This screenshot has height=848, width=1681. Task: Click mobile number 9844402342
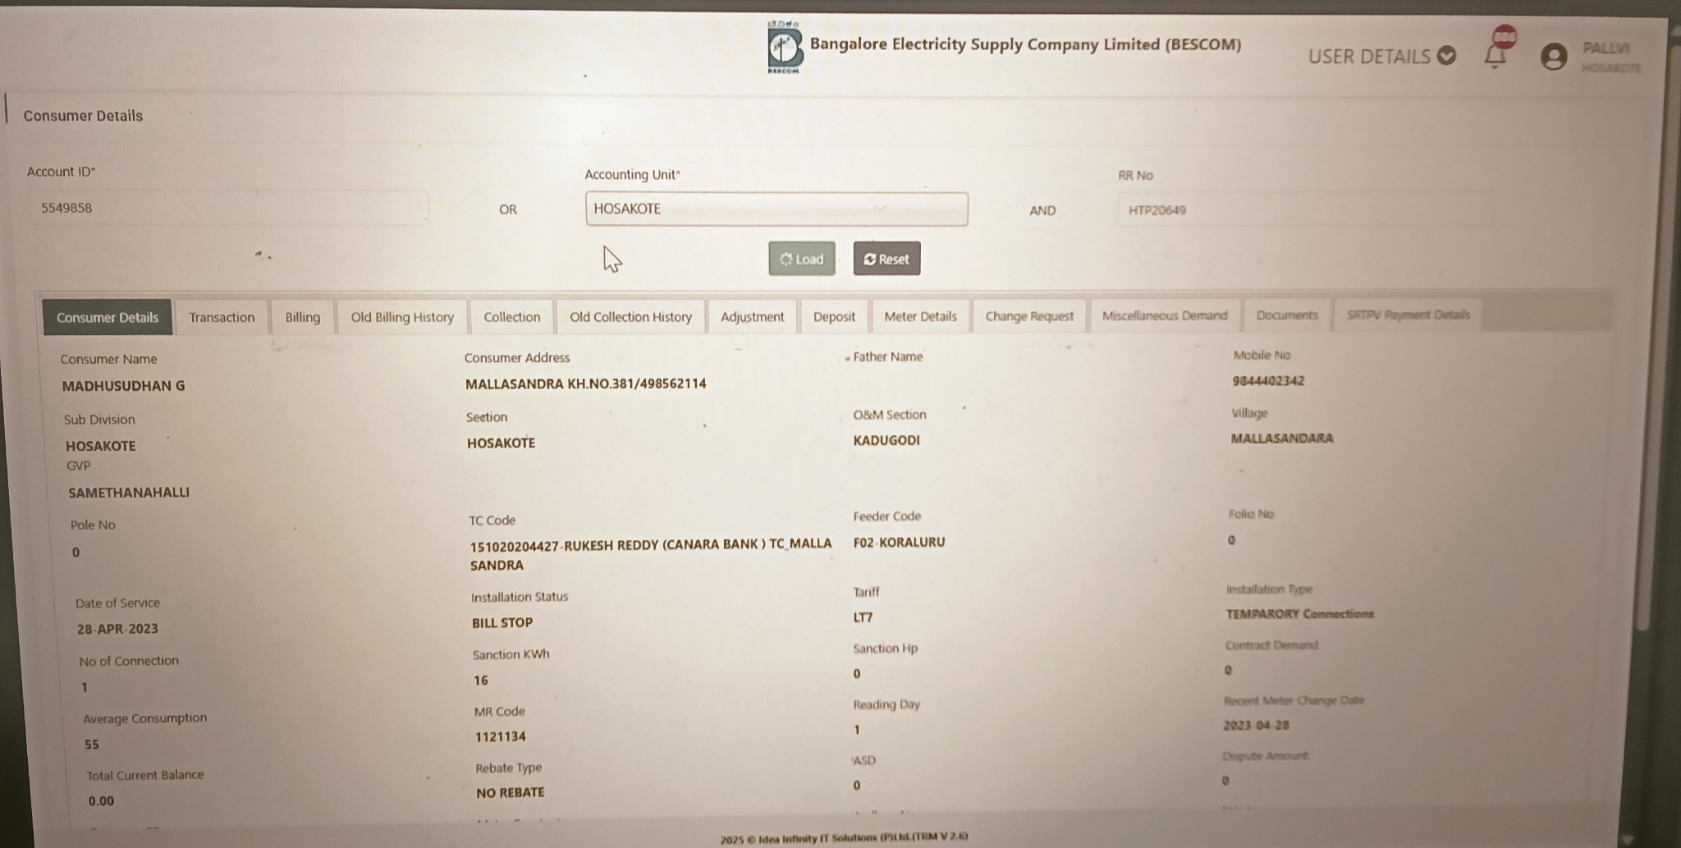pyautogui.click(x=1268, y=381)
